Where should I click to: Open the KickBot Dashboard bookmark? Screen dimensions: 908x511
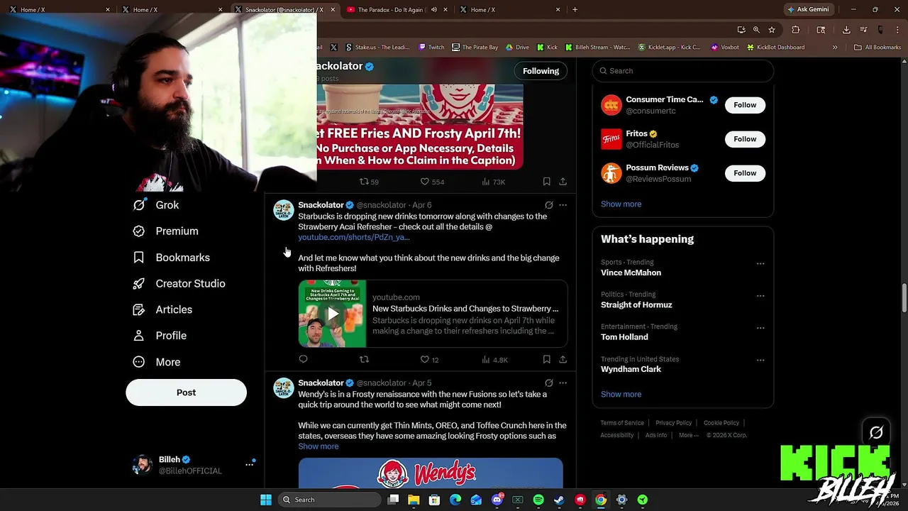click(775, 48)
